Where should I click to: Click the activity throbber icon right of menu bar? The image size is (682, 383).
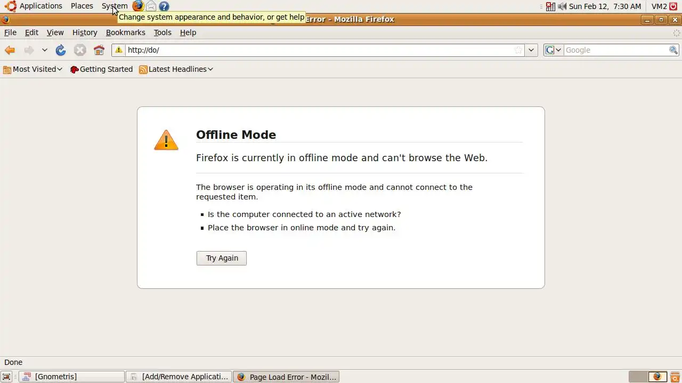(x=676, y=32)
